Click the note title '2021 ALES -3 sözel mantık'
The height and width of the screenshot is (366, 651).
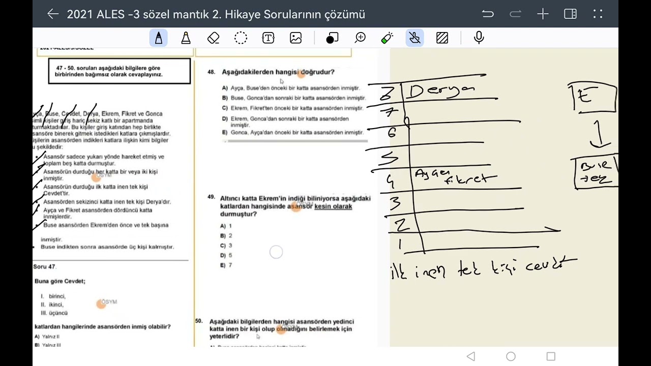(216, 14)
